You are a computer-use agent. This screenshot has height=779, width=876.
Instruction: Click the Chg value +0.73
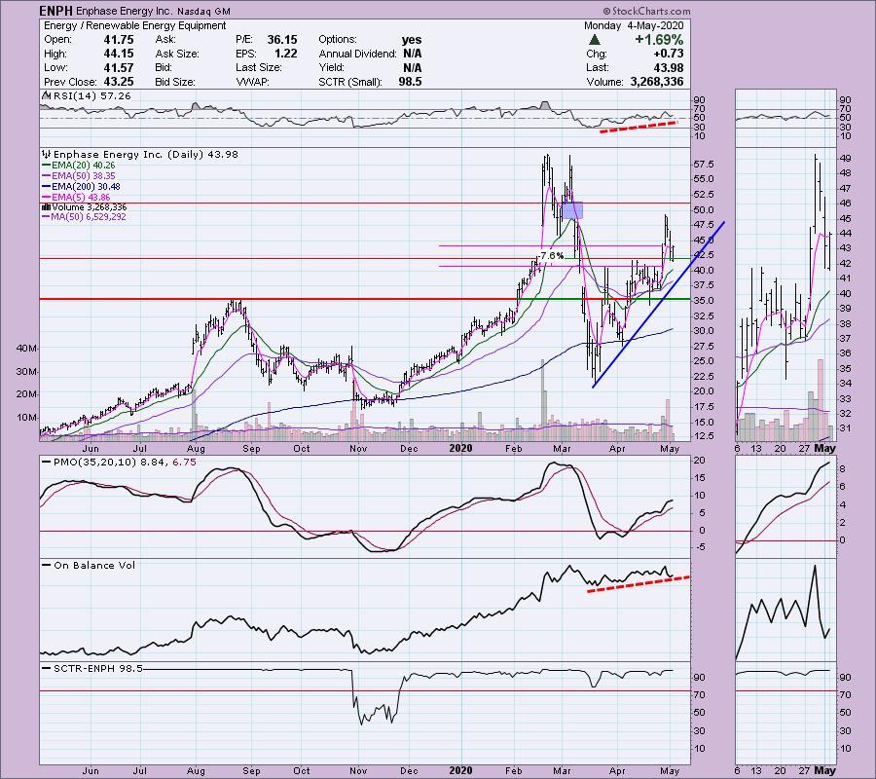pyautogui.click(x=670, y=54)
